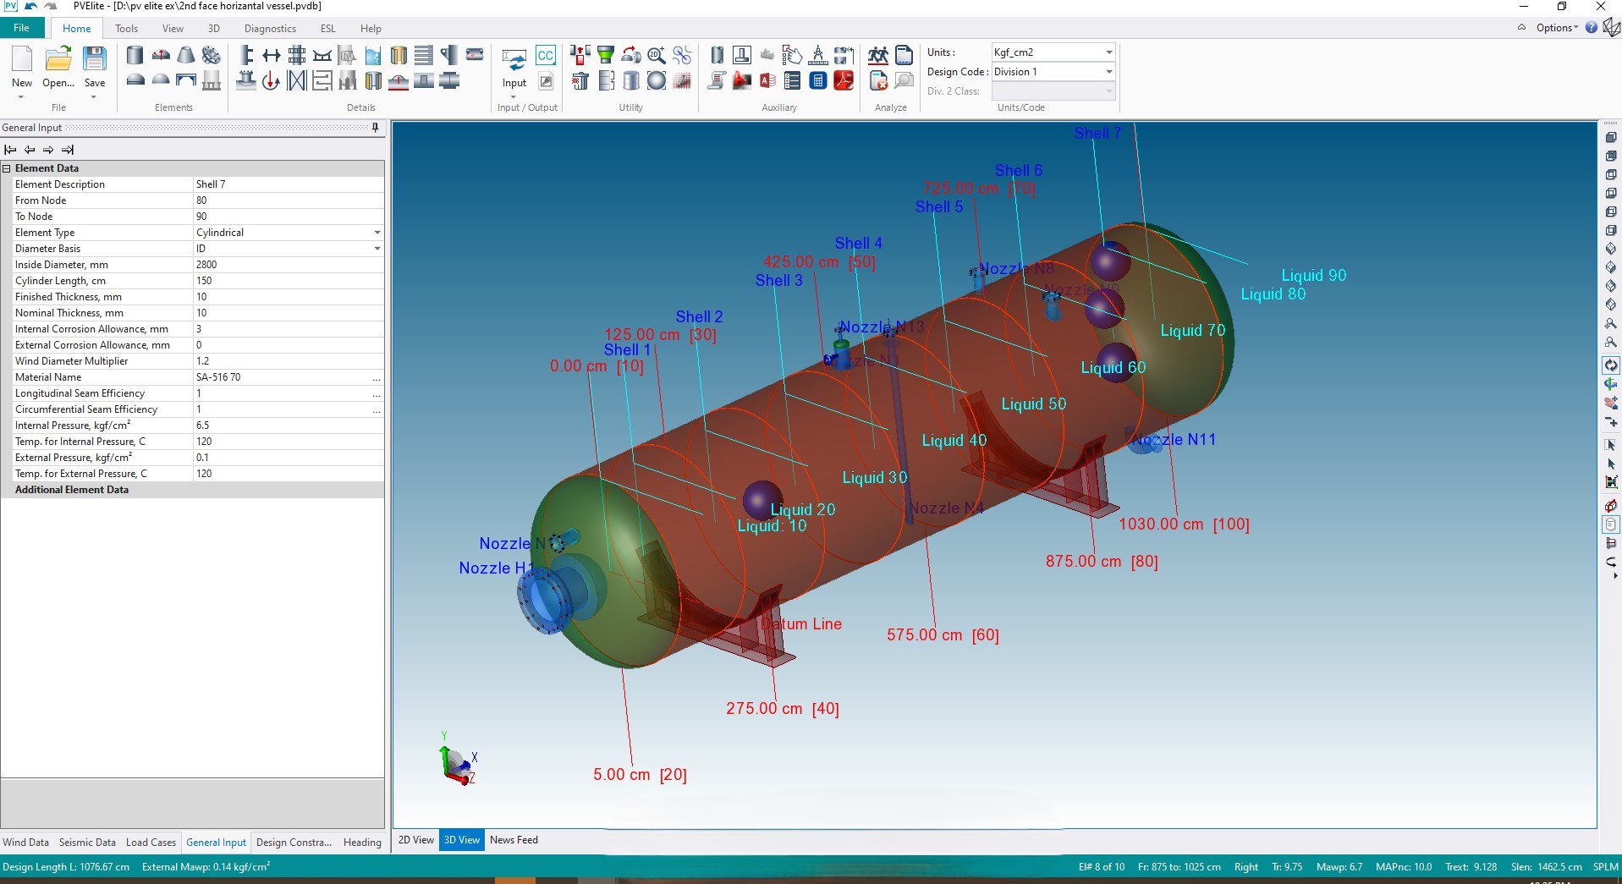Click the delete element trash icon

point(580,81)
